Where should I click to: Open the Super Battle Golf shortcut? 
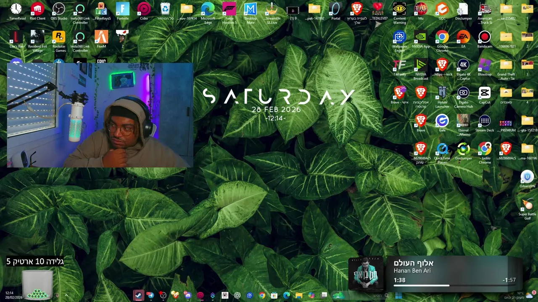tap(527, 209)
